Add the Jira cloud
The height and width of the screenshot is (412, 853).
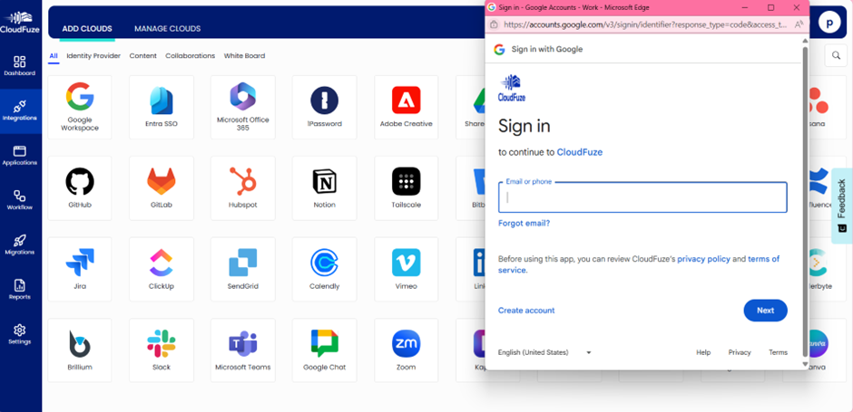click(x=80, y=269)
